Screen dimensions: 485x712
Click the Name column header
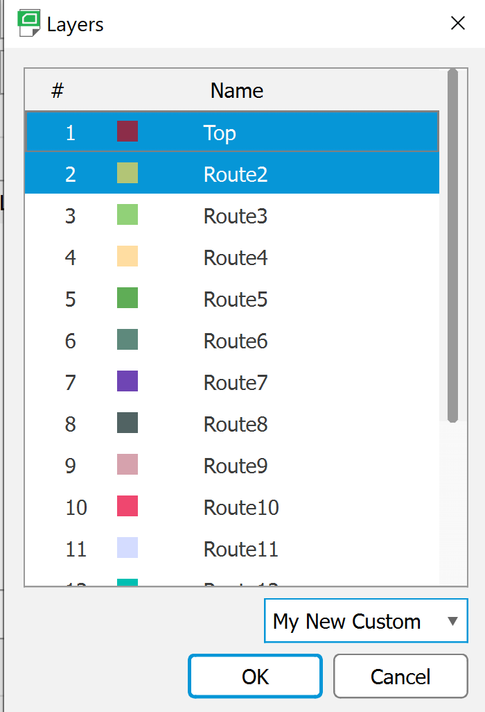[236, 90]
